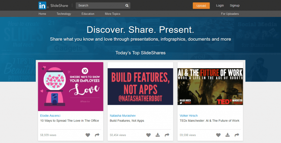Open the AI & Future of Work thumbnail
This screenshot has height=143, width=281.
210,87
